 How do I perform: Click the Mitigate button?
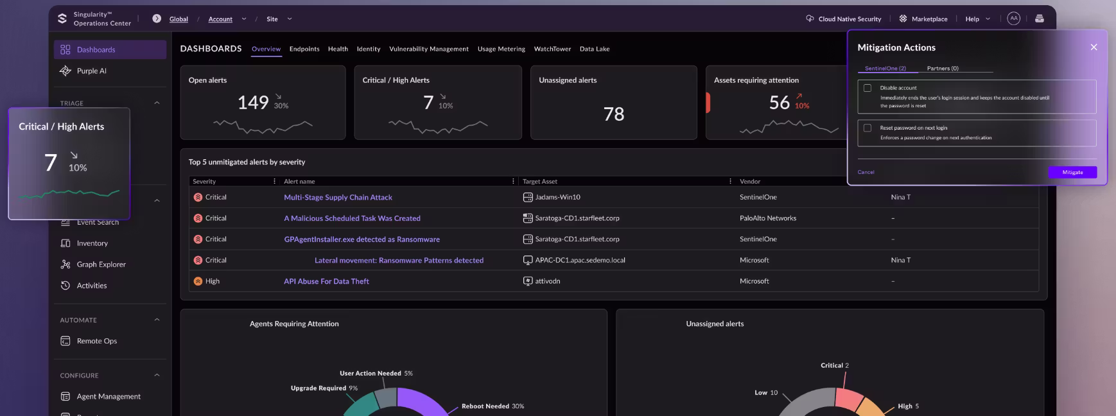point(1072,172)
